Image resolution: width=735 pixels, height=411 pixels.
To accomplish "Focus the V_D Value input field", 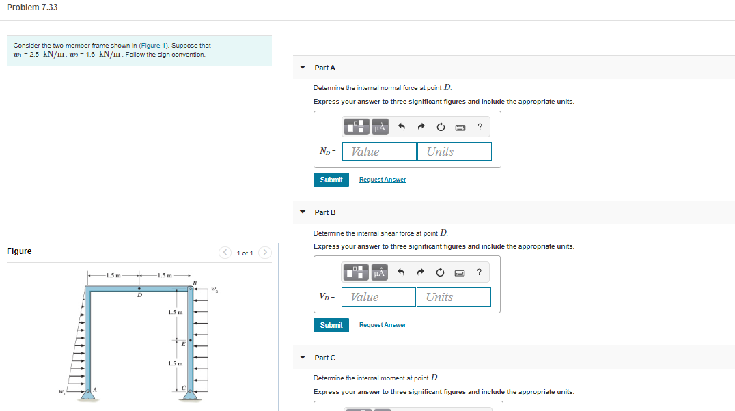I will click(x=378, y=297).
